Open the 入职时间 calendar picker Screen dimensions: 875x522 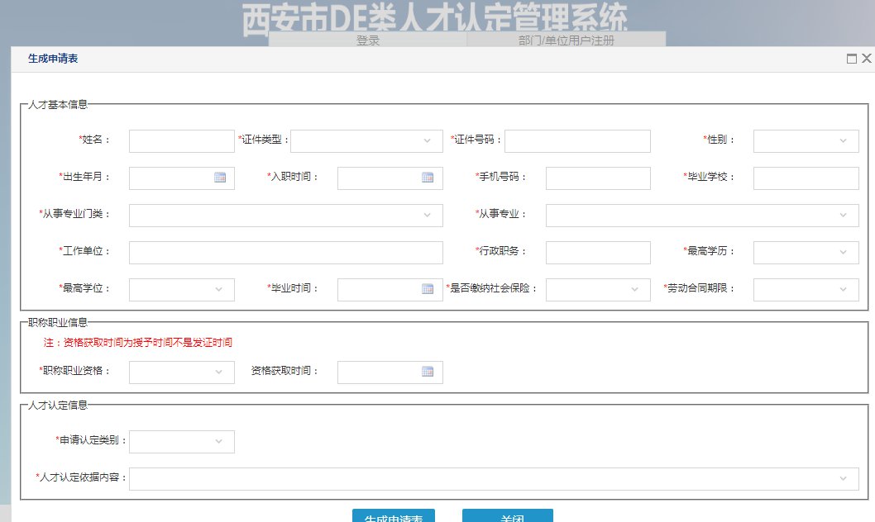[x=428, y=178]
